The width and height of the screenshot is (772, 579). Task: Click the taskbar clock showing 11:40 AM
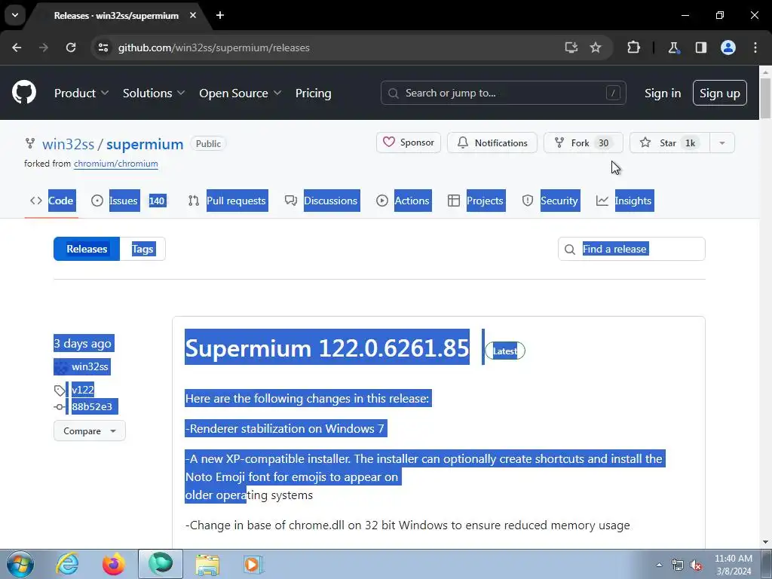734,565
